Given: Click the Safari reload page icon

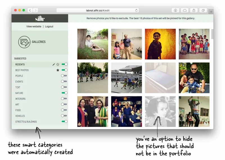Looking at the screenshot, I should click(136, 10).
